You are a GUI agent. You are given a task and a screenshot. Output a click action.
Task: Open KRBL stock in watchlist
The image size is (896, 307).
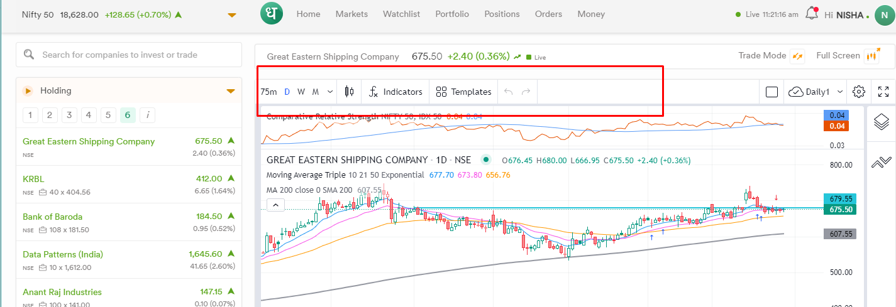coord(129,185)
